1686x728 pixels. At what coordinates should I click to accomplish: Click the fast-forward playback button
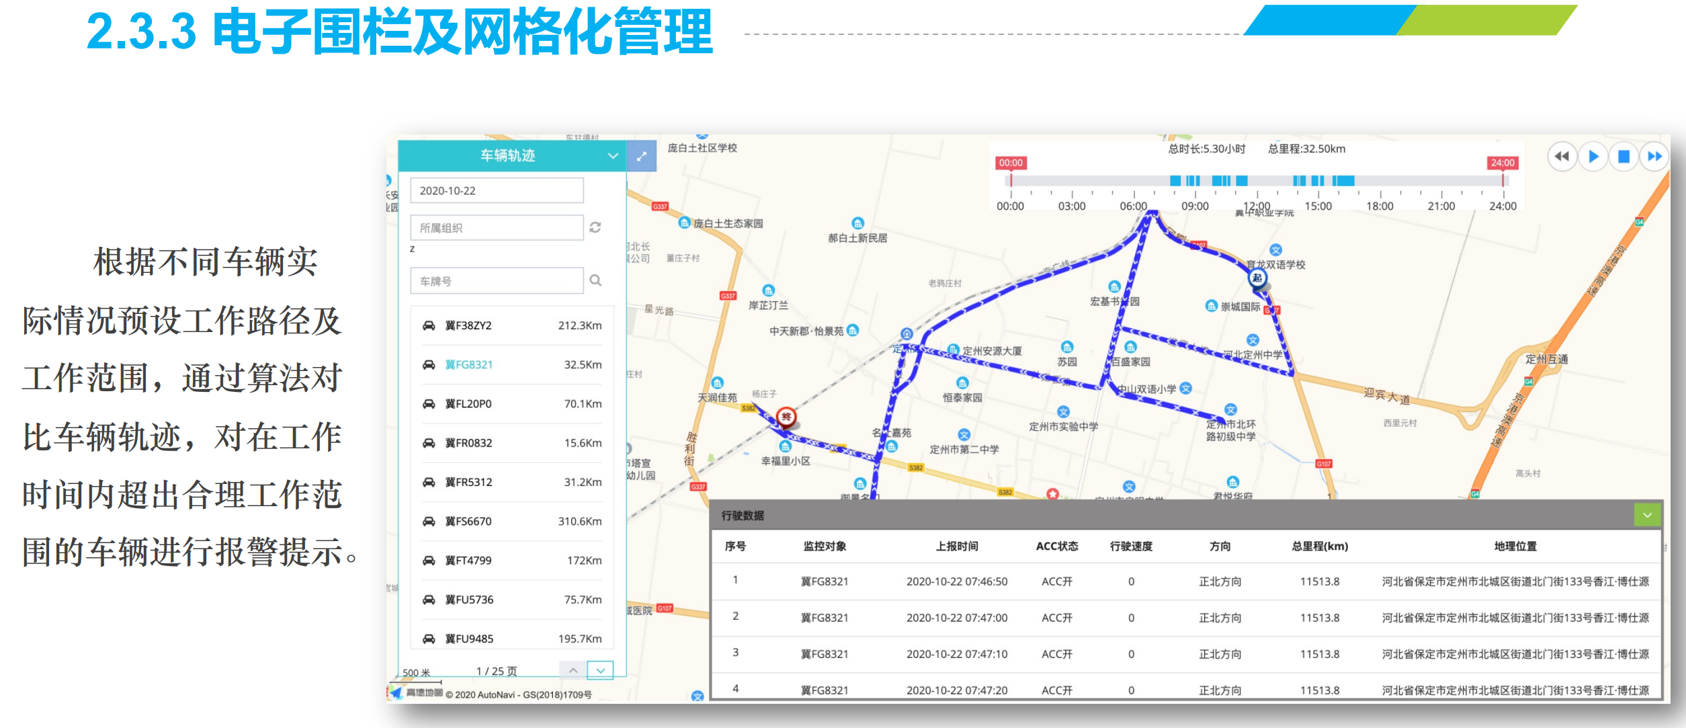[x=1654, y=157]
